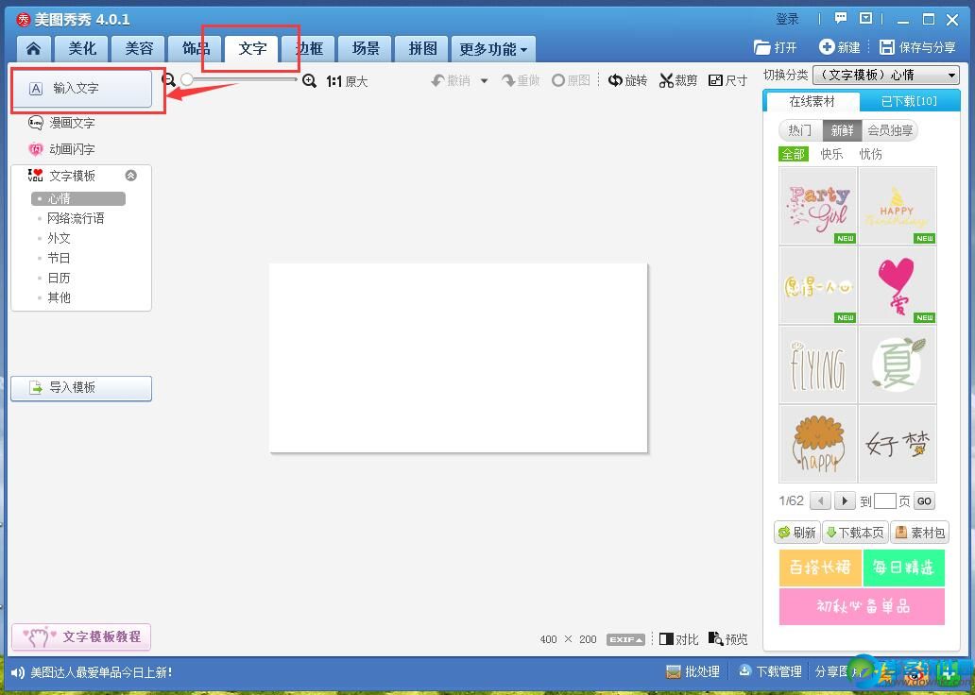Image resolution: width=975 pixels, height=695 pixels.
Task: Click the zoom slider handle
Action: pyautogui.click(x=186, y=79)
